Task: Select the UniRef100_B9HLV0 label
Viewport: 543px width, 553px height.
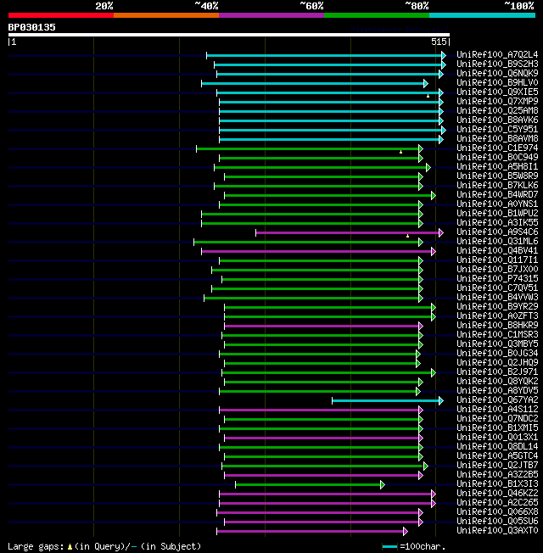Action: click(497, 82)
